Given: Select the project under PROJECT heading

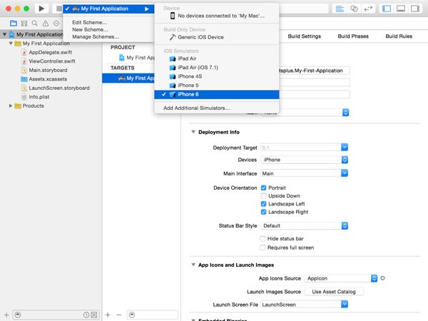Looking at the screenshot, I should tap(137, 58).
